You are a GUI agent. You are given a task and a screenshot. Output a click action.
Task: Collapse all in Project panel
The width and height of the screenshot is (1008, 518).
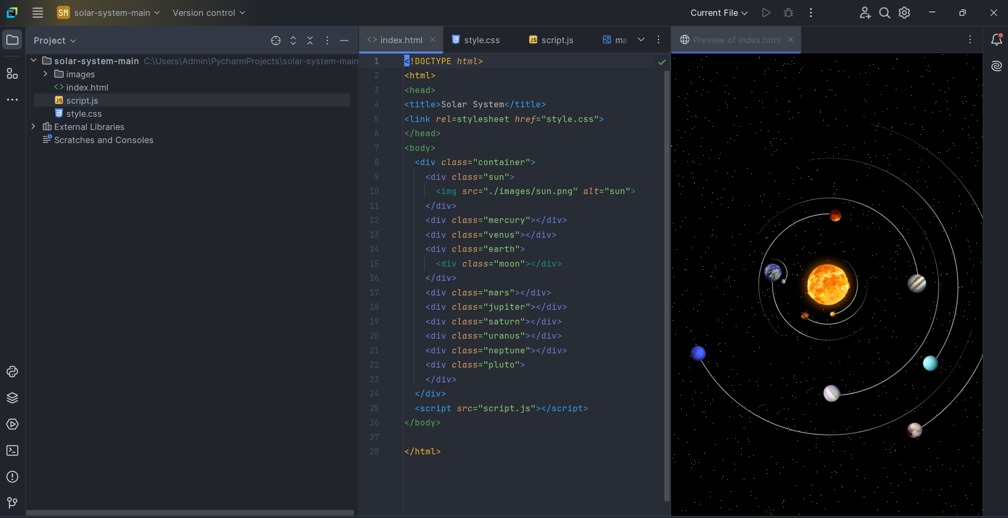[x=310, y=40]
